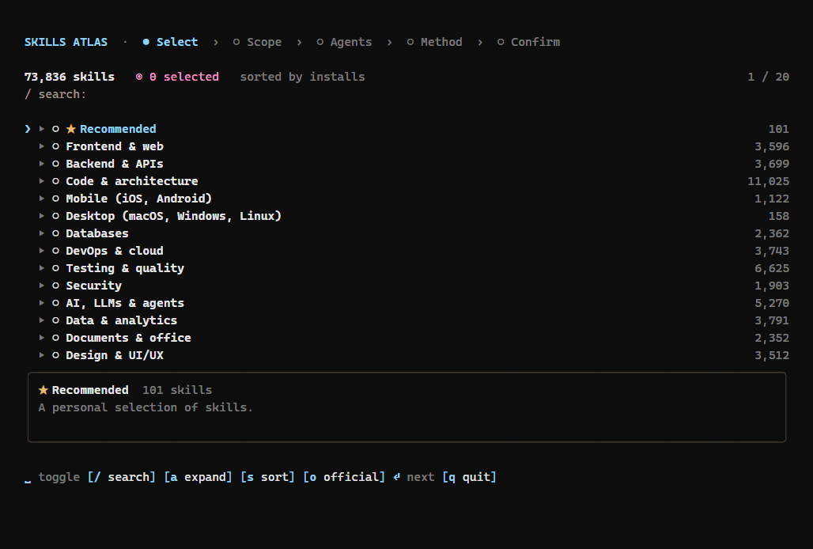813x549 pixels.
Task: Expand the Mobile (iOS, Android) triangle
Action: tap(42, 199)
